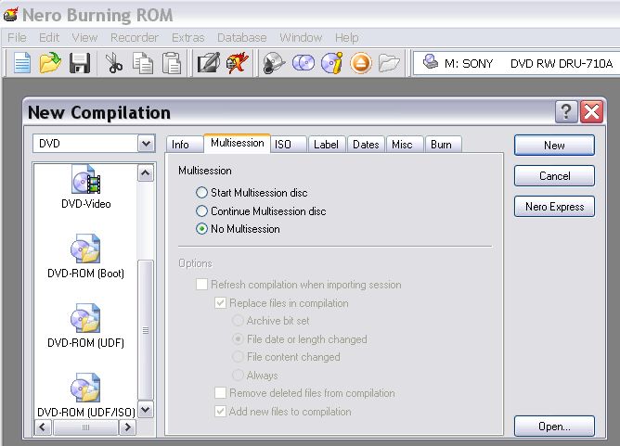Image resolution: width=620 pixels, height=446 pixels.
Task: Open the Database menu
Action: 241,37
